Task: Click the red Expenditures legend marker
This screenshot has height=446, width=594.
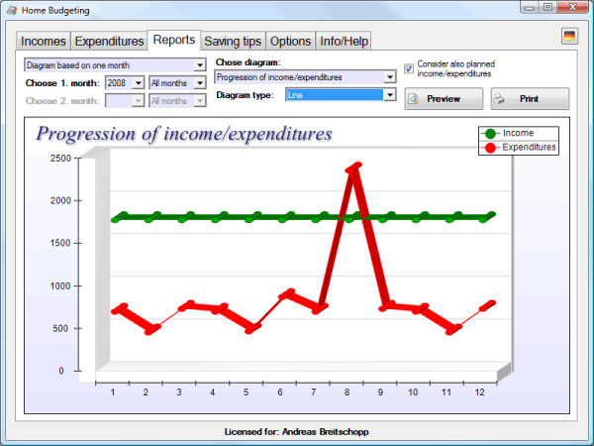Action: point(490,148)
